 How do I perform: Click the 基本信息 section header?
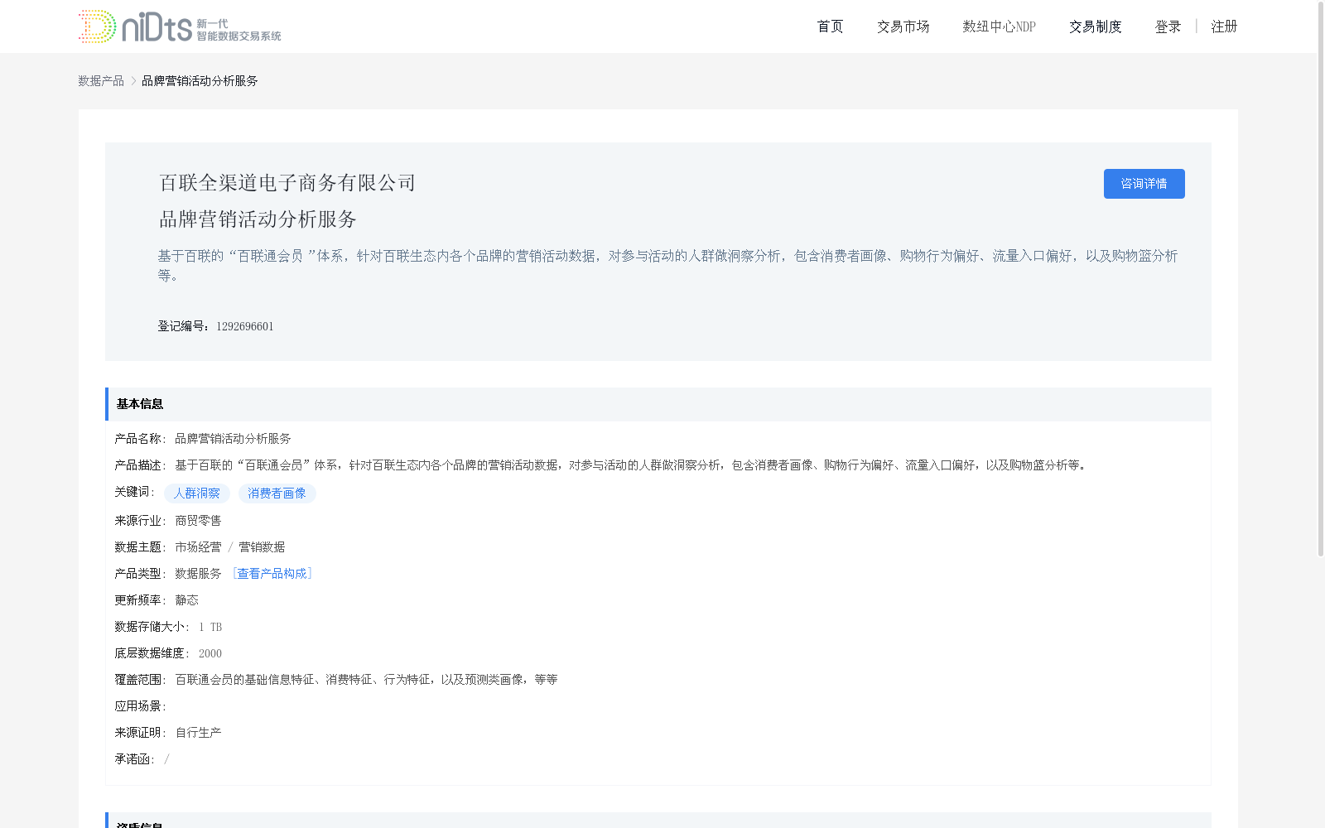(x=658, y=404)
